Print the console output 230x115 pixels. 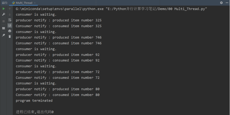(x=10, y=31)
